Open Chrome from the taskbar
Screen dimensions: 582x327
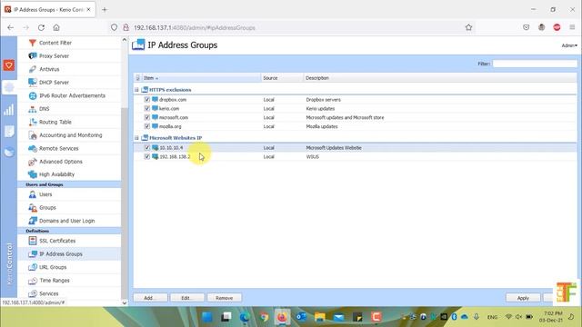pos(264,317)
